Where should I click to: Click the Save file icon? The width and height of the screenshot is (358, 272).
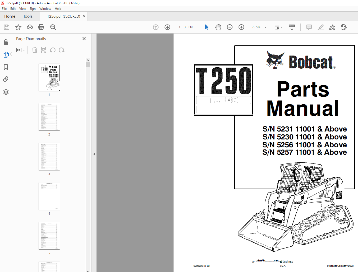pyautogui.click(x=7, y=27)
